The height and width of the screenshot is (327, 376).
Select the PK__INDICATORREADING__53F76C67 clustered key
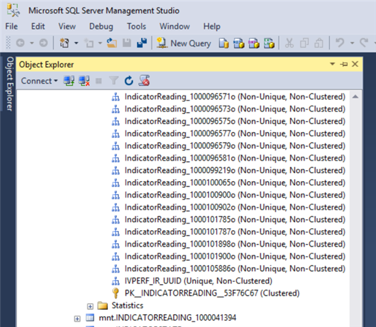click(x=212, y=293)
